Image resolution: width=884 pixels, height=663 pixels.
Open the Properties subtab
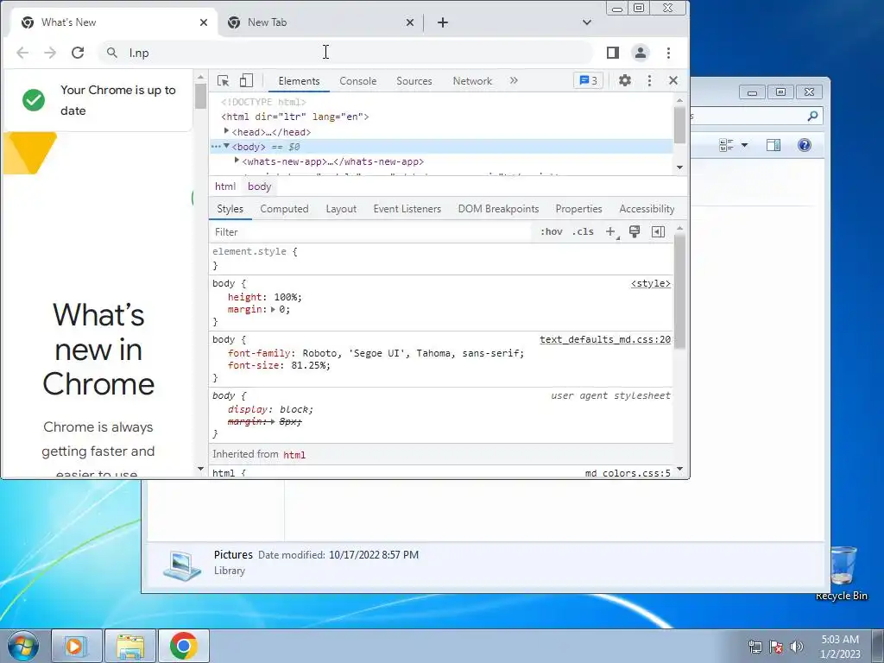pyautogui.click(x=578, y=209)
